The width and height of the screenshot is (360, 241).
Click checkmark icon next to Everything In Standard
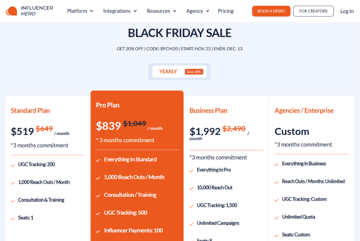[x=98, y=160]
